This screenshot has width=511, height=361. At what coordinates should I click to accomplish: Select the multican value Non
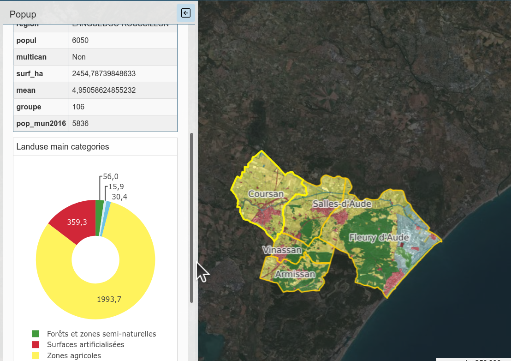[79, 57]
